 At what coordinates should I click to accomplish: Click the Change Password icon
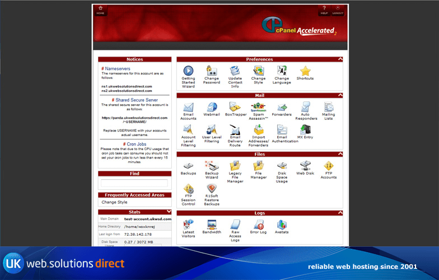[x=212, y=71]
